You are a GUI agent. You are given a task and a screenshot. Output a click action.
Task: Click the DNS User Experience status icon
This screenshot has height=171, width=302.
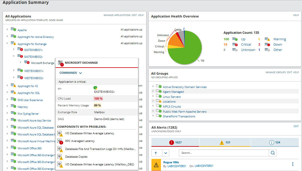click(13, 99)
